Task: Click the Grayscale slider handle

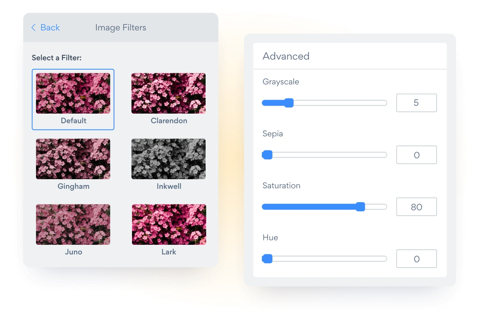Action: (x=289, y=103)
